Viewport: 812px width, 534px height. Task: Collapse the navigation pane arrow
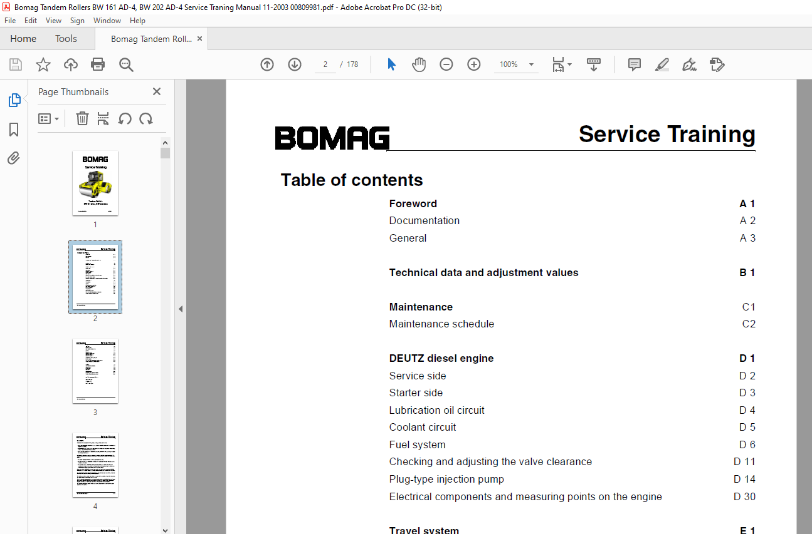pyautogui.click(x=181, y=309)
